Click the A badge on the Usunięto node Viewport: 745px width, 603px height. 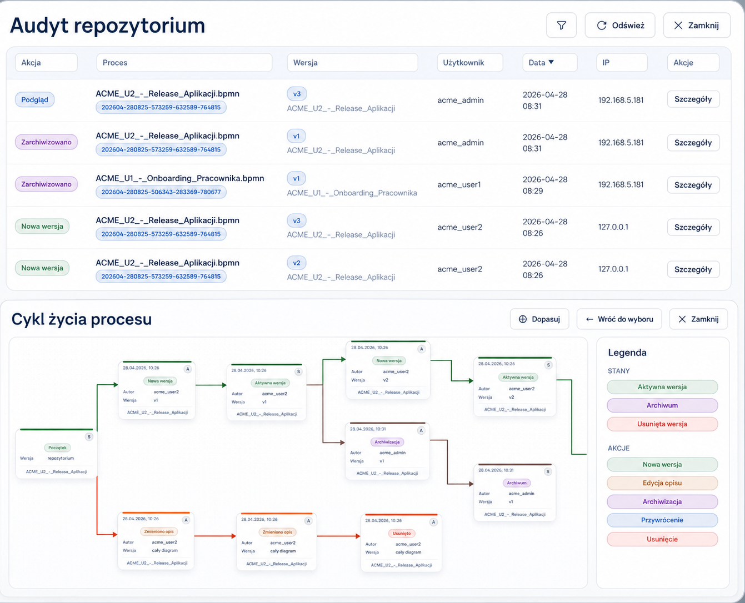tap(434, 522)
